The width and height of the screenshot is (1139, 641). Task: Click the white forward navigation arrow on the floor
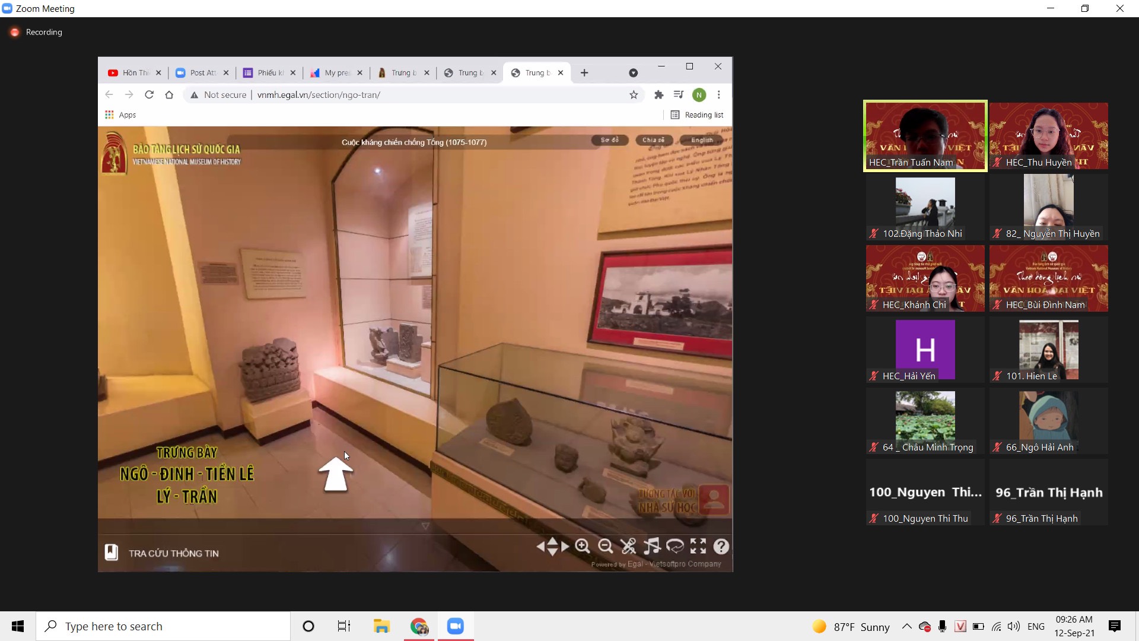[x=336, y=474]
